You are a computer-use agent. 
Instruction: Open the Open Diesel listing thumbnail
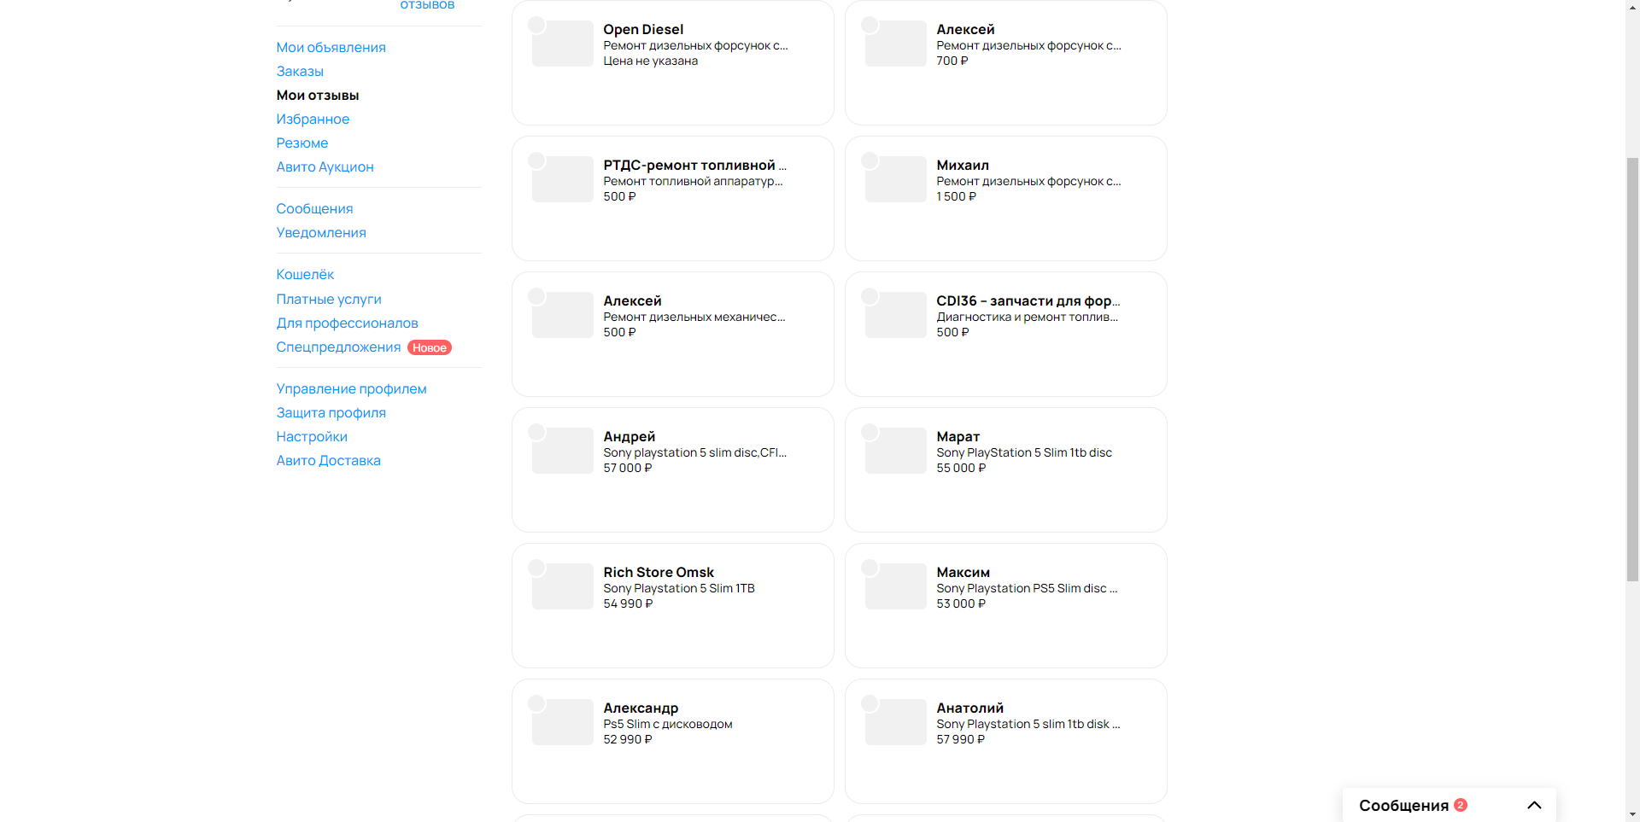pyautogui.click(x=562, y=44)
